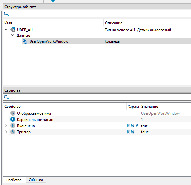
Task: Click the UDFB_AI1 object type icon
Action: point(13,30)
